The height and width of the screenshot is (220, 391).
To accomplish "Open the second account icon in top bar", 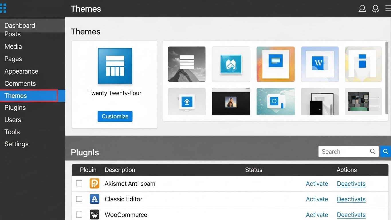I will 375,9.
